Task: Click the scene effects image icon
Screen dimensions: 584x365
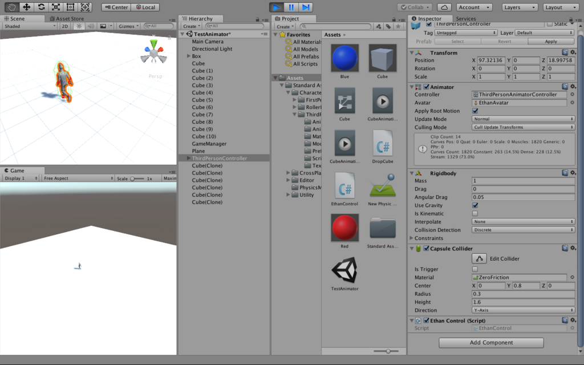Action: pos(103,26)
